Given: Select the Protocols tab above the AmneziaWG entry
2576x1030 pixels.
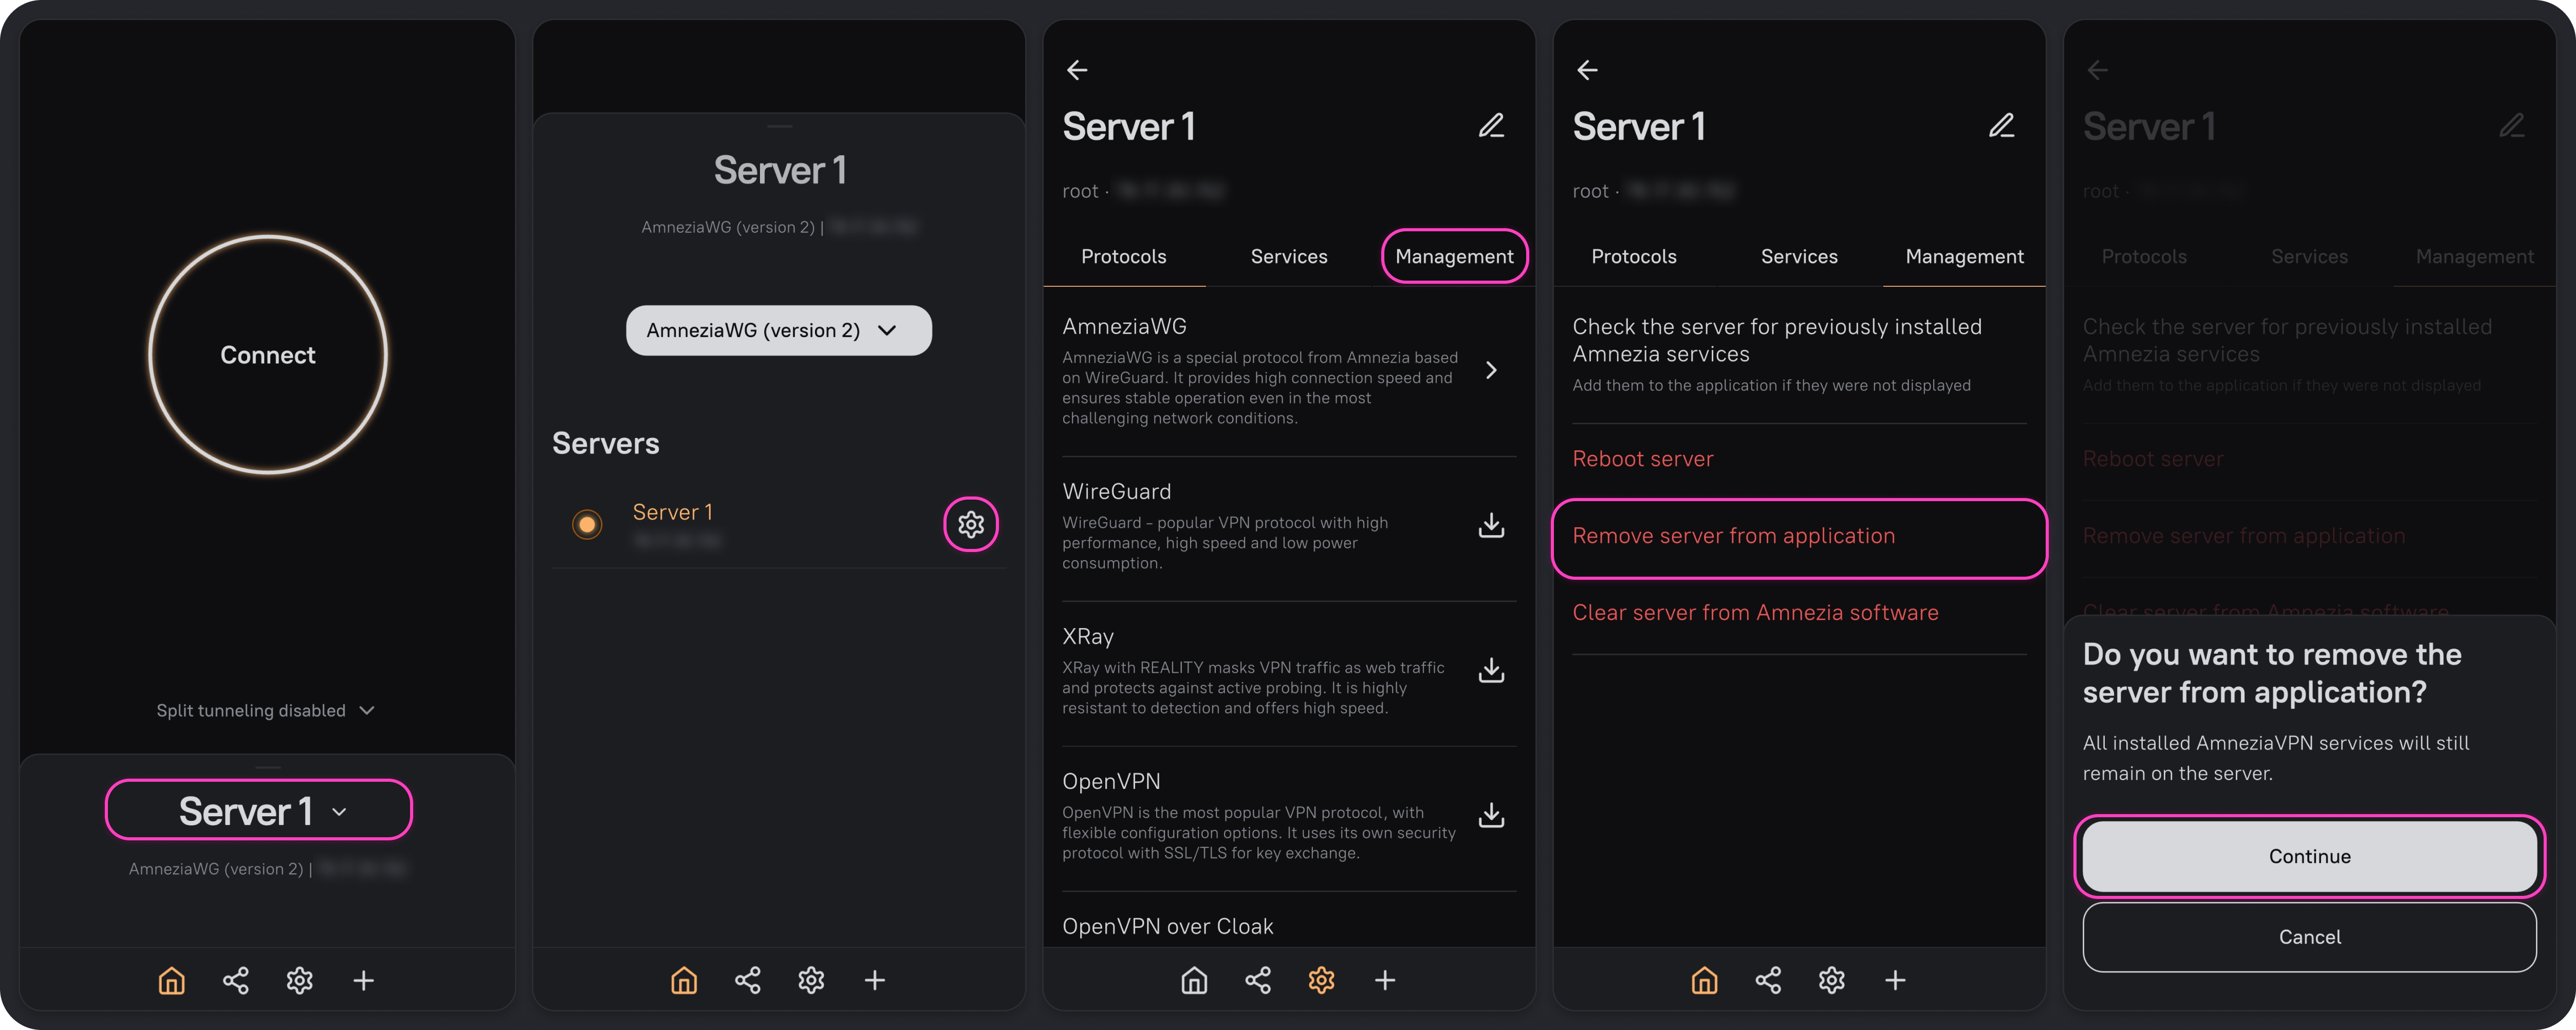Looking at the screenshot, I should [x=1124, y=257].
